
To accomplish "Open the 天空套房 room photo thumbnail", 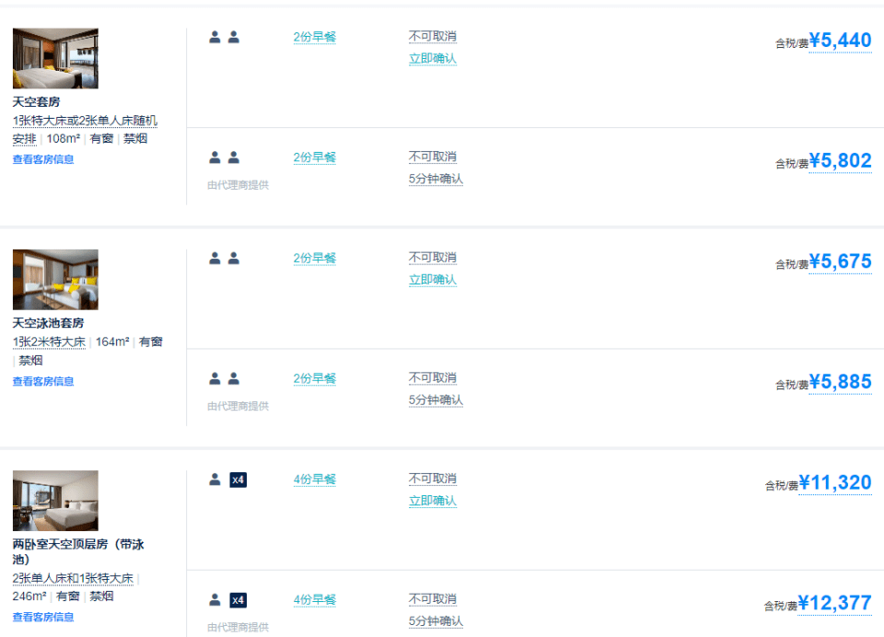I will (55, 59).
